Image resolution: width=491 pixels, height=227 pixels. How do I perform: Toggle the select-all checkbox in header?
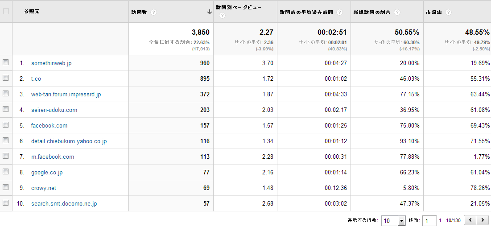click(6, 12)
